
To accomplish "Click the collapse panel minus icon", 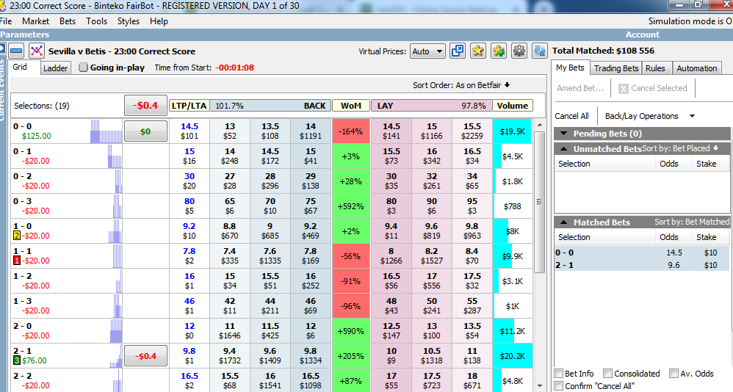I will 16,51.
